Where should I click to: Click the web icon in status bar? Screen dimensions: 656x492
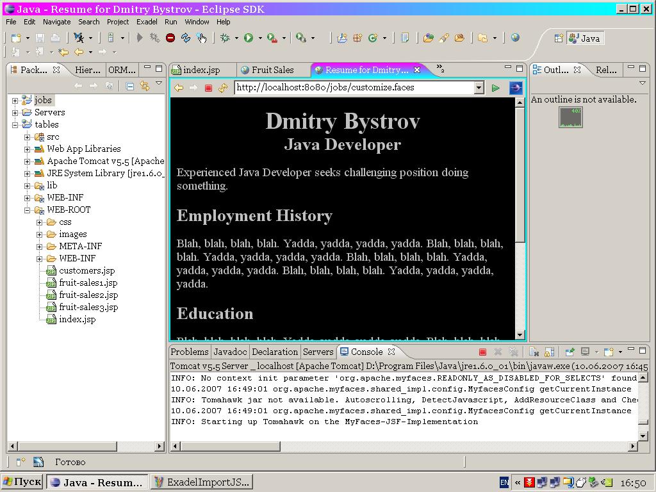(38, 462)
